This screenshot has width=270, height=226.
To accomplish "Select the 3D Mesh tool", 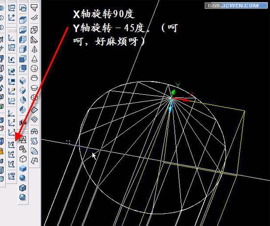I will click(x=34, y=119).
